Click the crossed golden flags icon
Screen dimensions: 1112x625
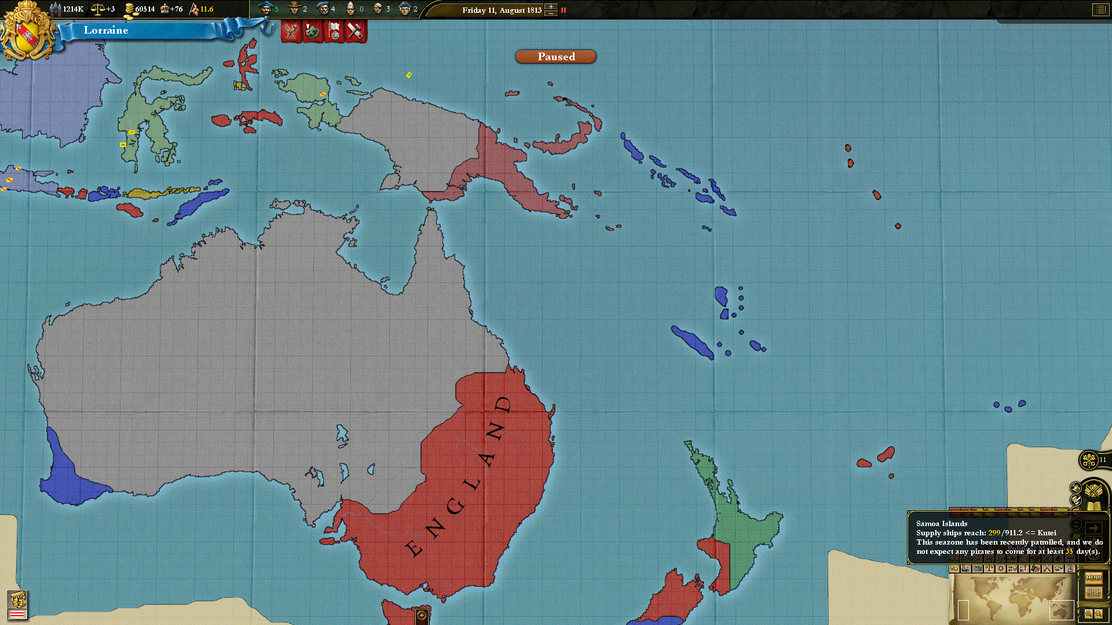coord(1093,490)
